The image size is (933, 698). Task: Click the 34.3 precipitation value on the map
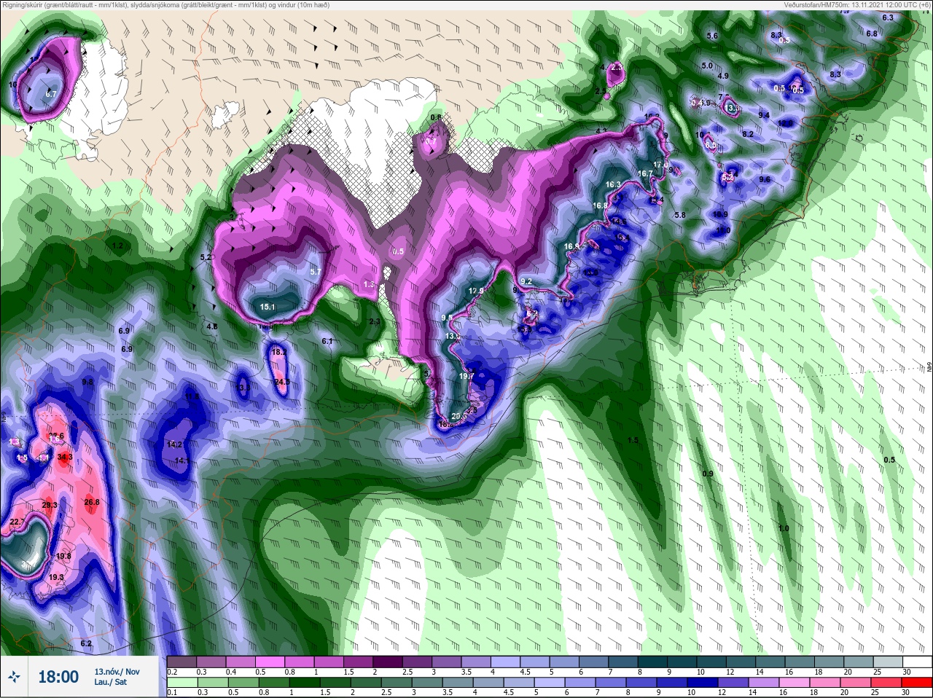(65, 458)
